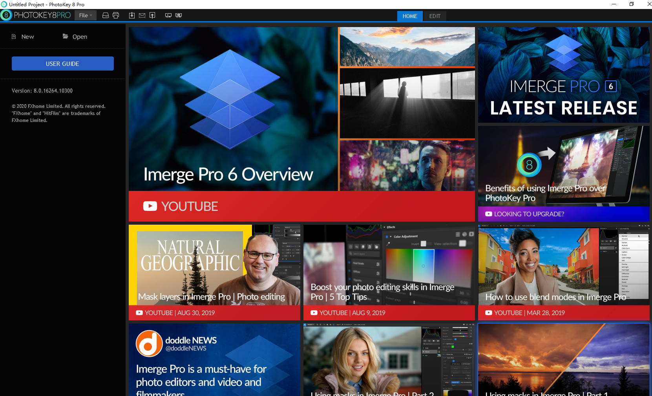Screen dimensions: 652x396
Task: Open the File dropdown menu
Action: pos(86,15)
